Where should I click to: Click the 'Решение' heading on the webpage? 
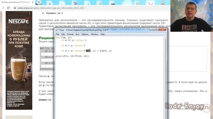coord(46,38)
